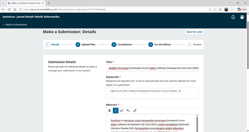Select the For the Editors step
The height and width of the screenshot is (132, 249).
[x=160, y=44]
